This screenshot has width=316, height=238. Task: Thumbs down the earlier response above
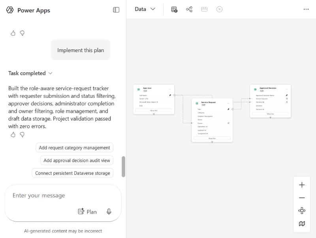(x=22, y=33)
